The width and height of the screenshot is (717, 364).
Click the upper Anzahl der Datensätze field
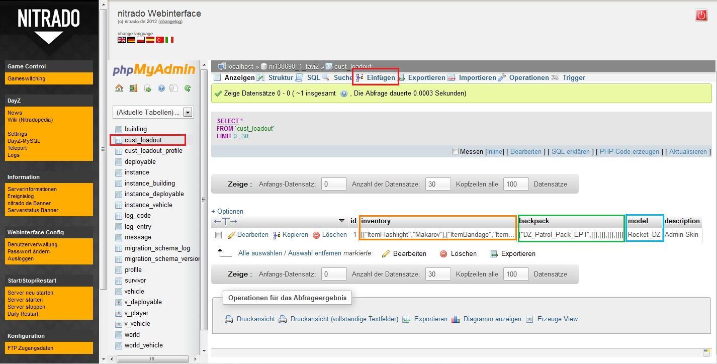(x=438, y=185)
